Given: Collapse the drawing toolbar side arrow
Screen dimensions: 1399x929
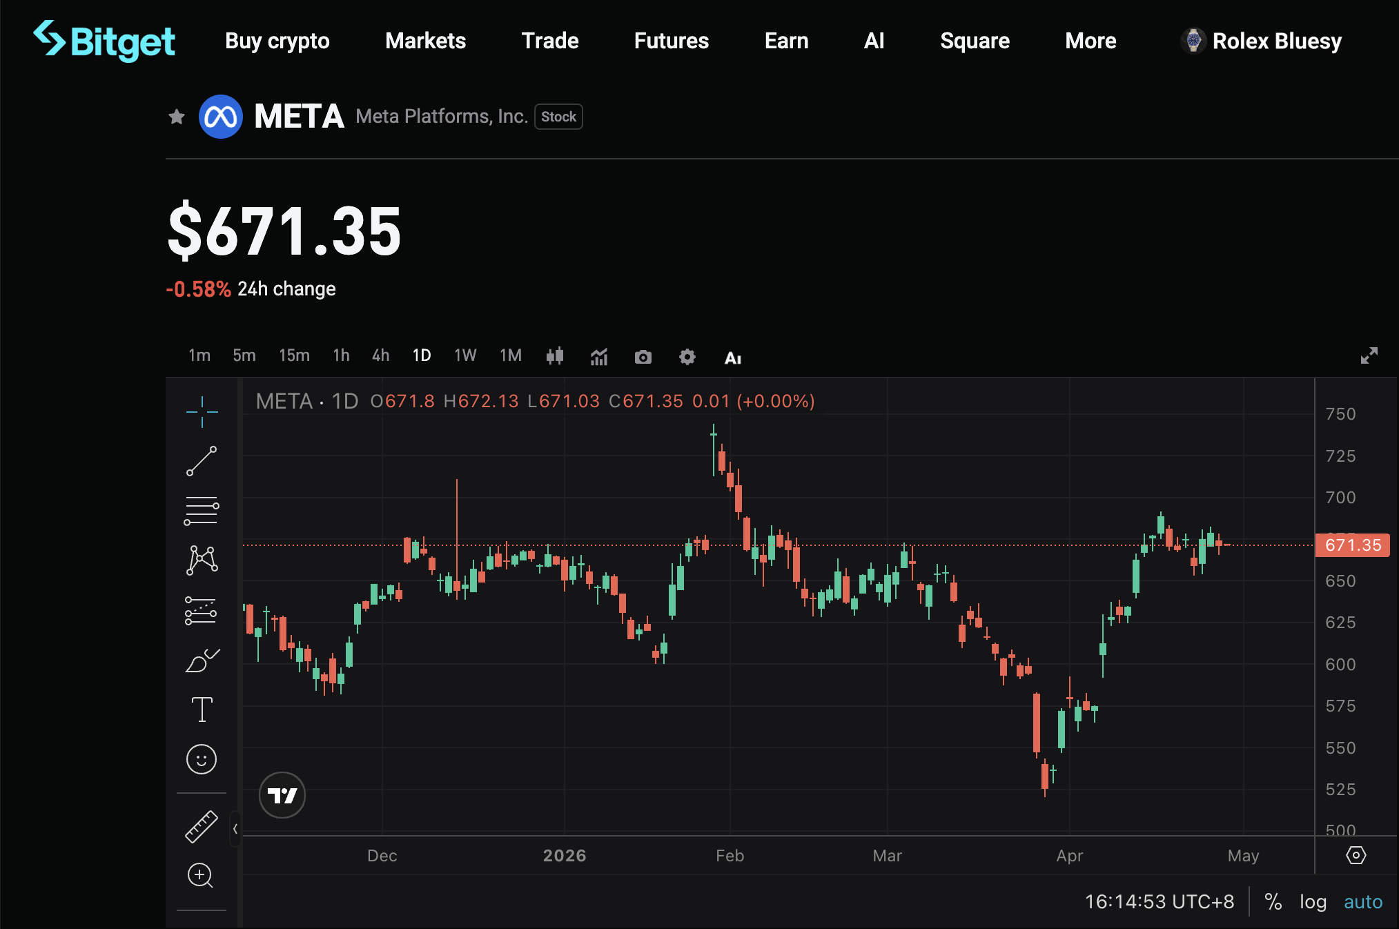Looking at the screenshot, I should [235, 829].
